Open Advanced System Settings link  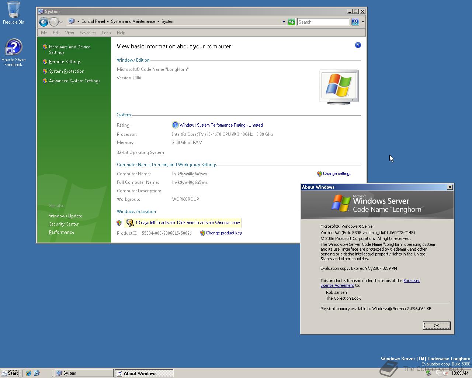74,81
